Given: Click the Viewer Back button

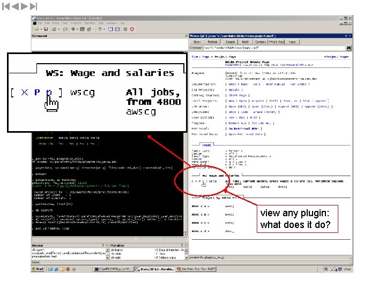Looking at the screenshot, I should [x=197, y=42].
